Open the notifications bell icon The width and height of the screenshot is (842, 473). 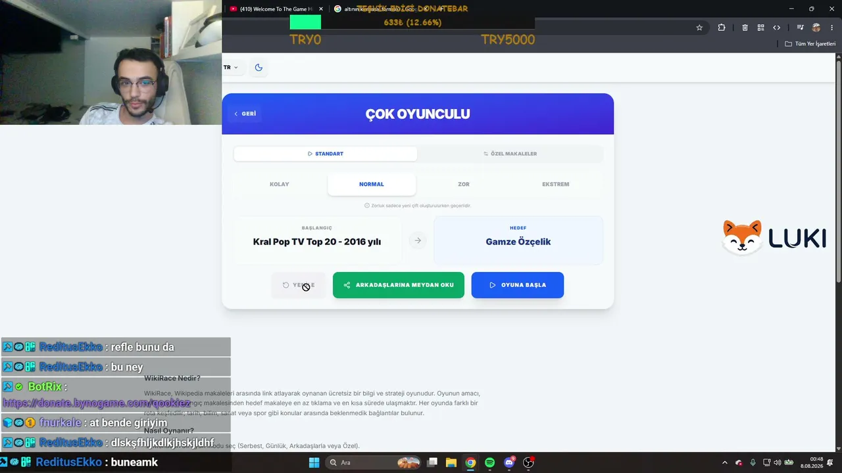[x=830, y=462]
